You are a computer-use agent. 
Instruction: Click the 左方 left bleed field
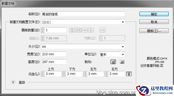95,74
